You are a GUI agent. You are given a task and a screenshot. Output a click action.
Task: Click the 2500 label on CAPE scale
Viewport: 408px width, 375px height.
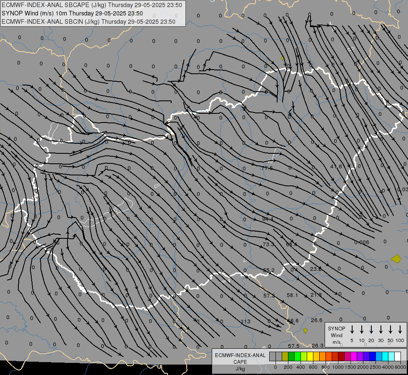click(x=375, y=367)
